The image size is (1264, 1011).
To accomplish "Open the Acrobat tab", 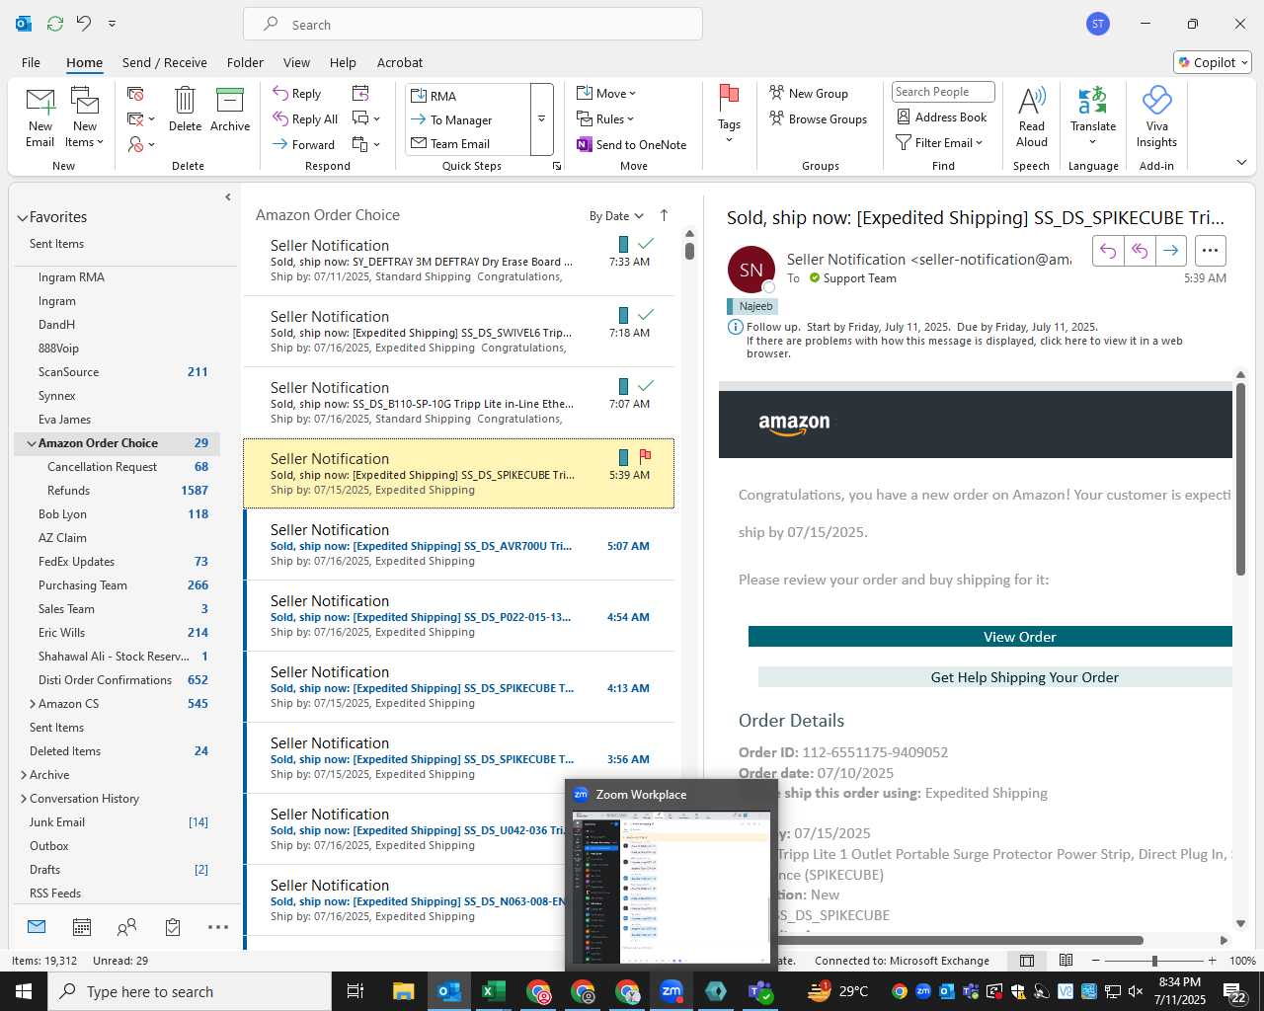I will 400,62.
